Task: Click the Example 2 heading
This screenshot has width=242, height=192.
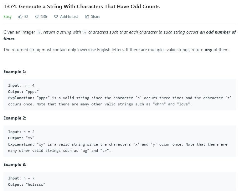Action: pyautogui.click(x=15, y=118)
